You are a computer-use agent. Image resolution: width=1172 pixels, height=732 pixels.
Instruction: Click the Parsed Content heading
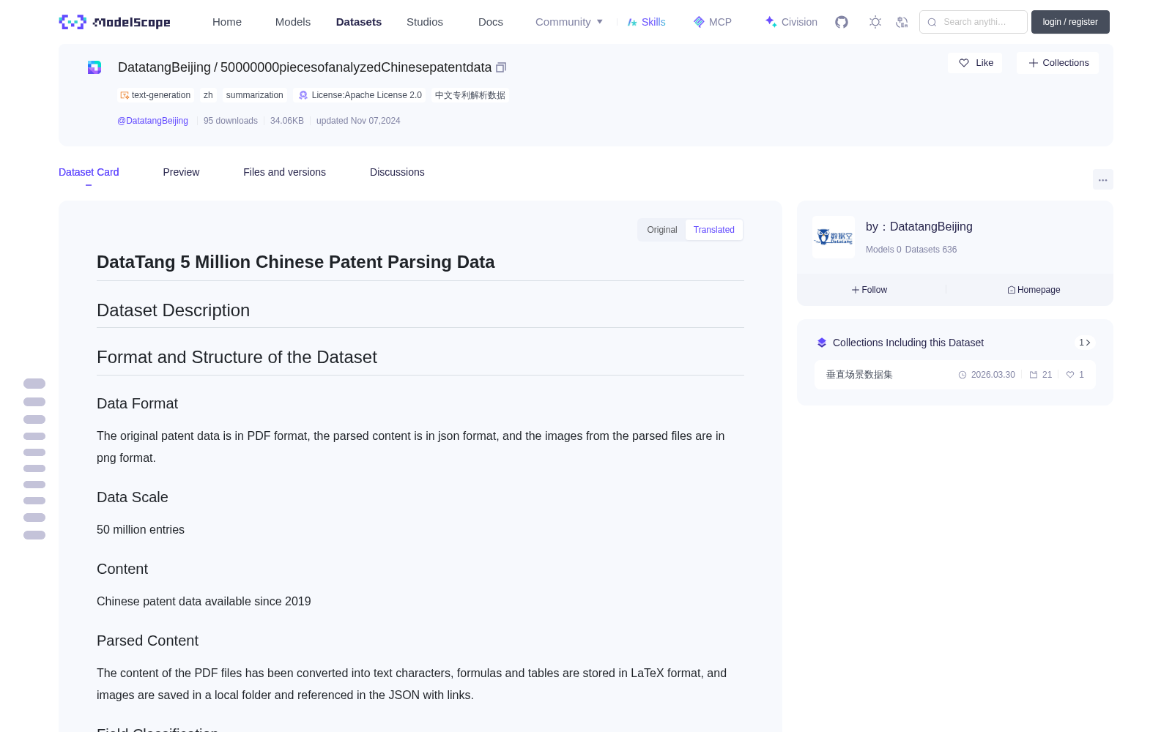[x=147, y=640]
